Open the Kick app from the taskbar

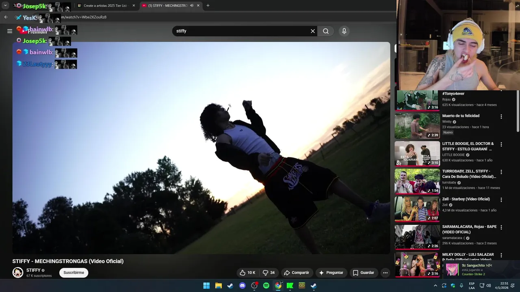290,286
